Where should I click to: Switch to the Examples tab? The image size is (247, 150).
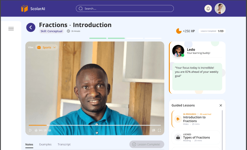click(45, 144)
